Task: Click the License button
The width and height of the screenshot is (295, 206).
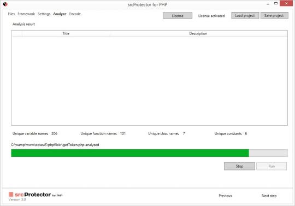Action: click(178, 16)
